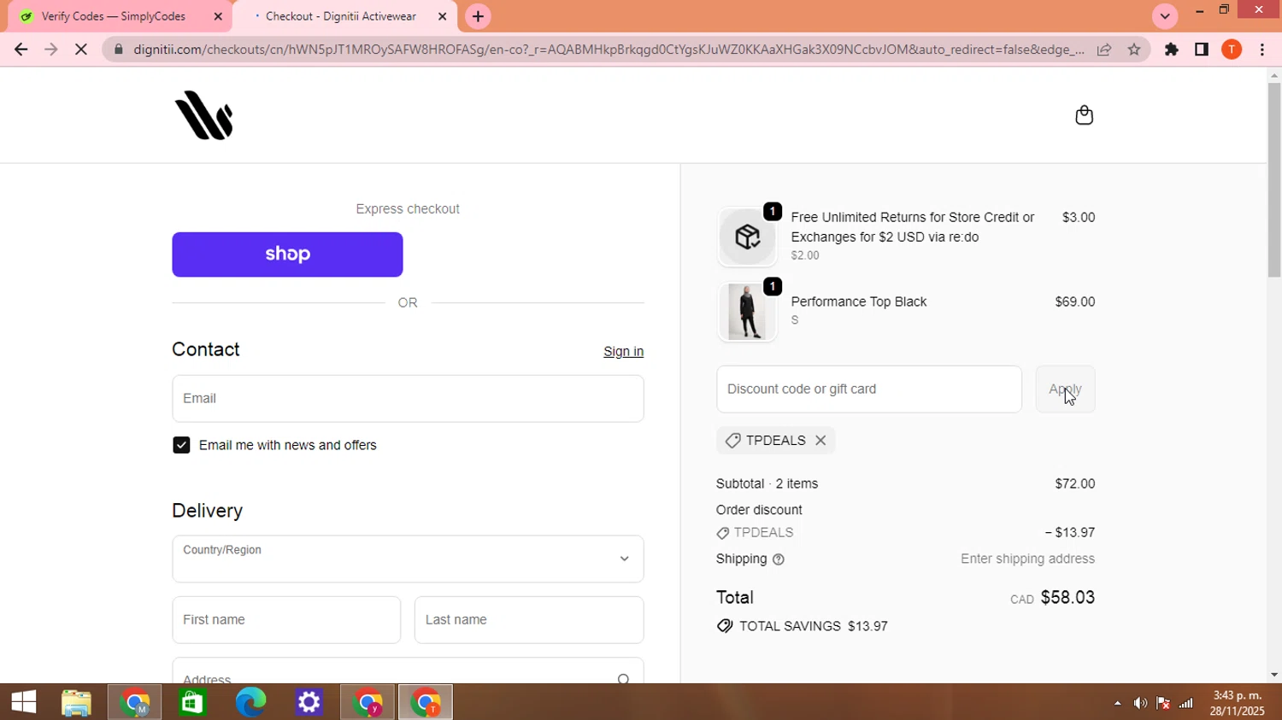Show hidden system tray icons
Screen dimensions: 1282x720
(1117, 703)
